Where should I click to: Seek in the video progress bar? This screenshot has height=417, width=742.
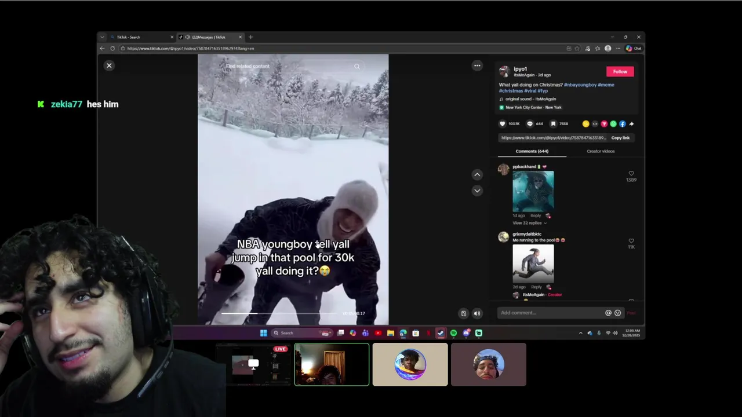pyautogui.click(x=281, y=313)
